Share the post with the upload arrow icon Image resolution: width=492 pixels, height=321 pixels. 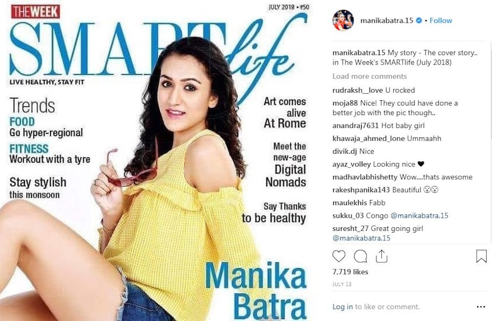tap(381, 256)
